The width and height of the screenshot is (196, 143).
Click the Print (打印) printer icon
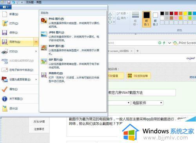[x=5, y=52]
